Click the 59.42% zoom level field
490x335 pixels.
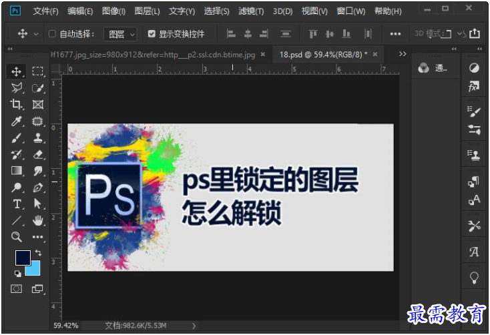[66, 326]
